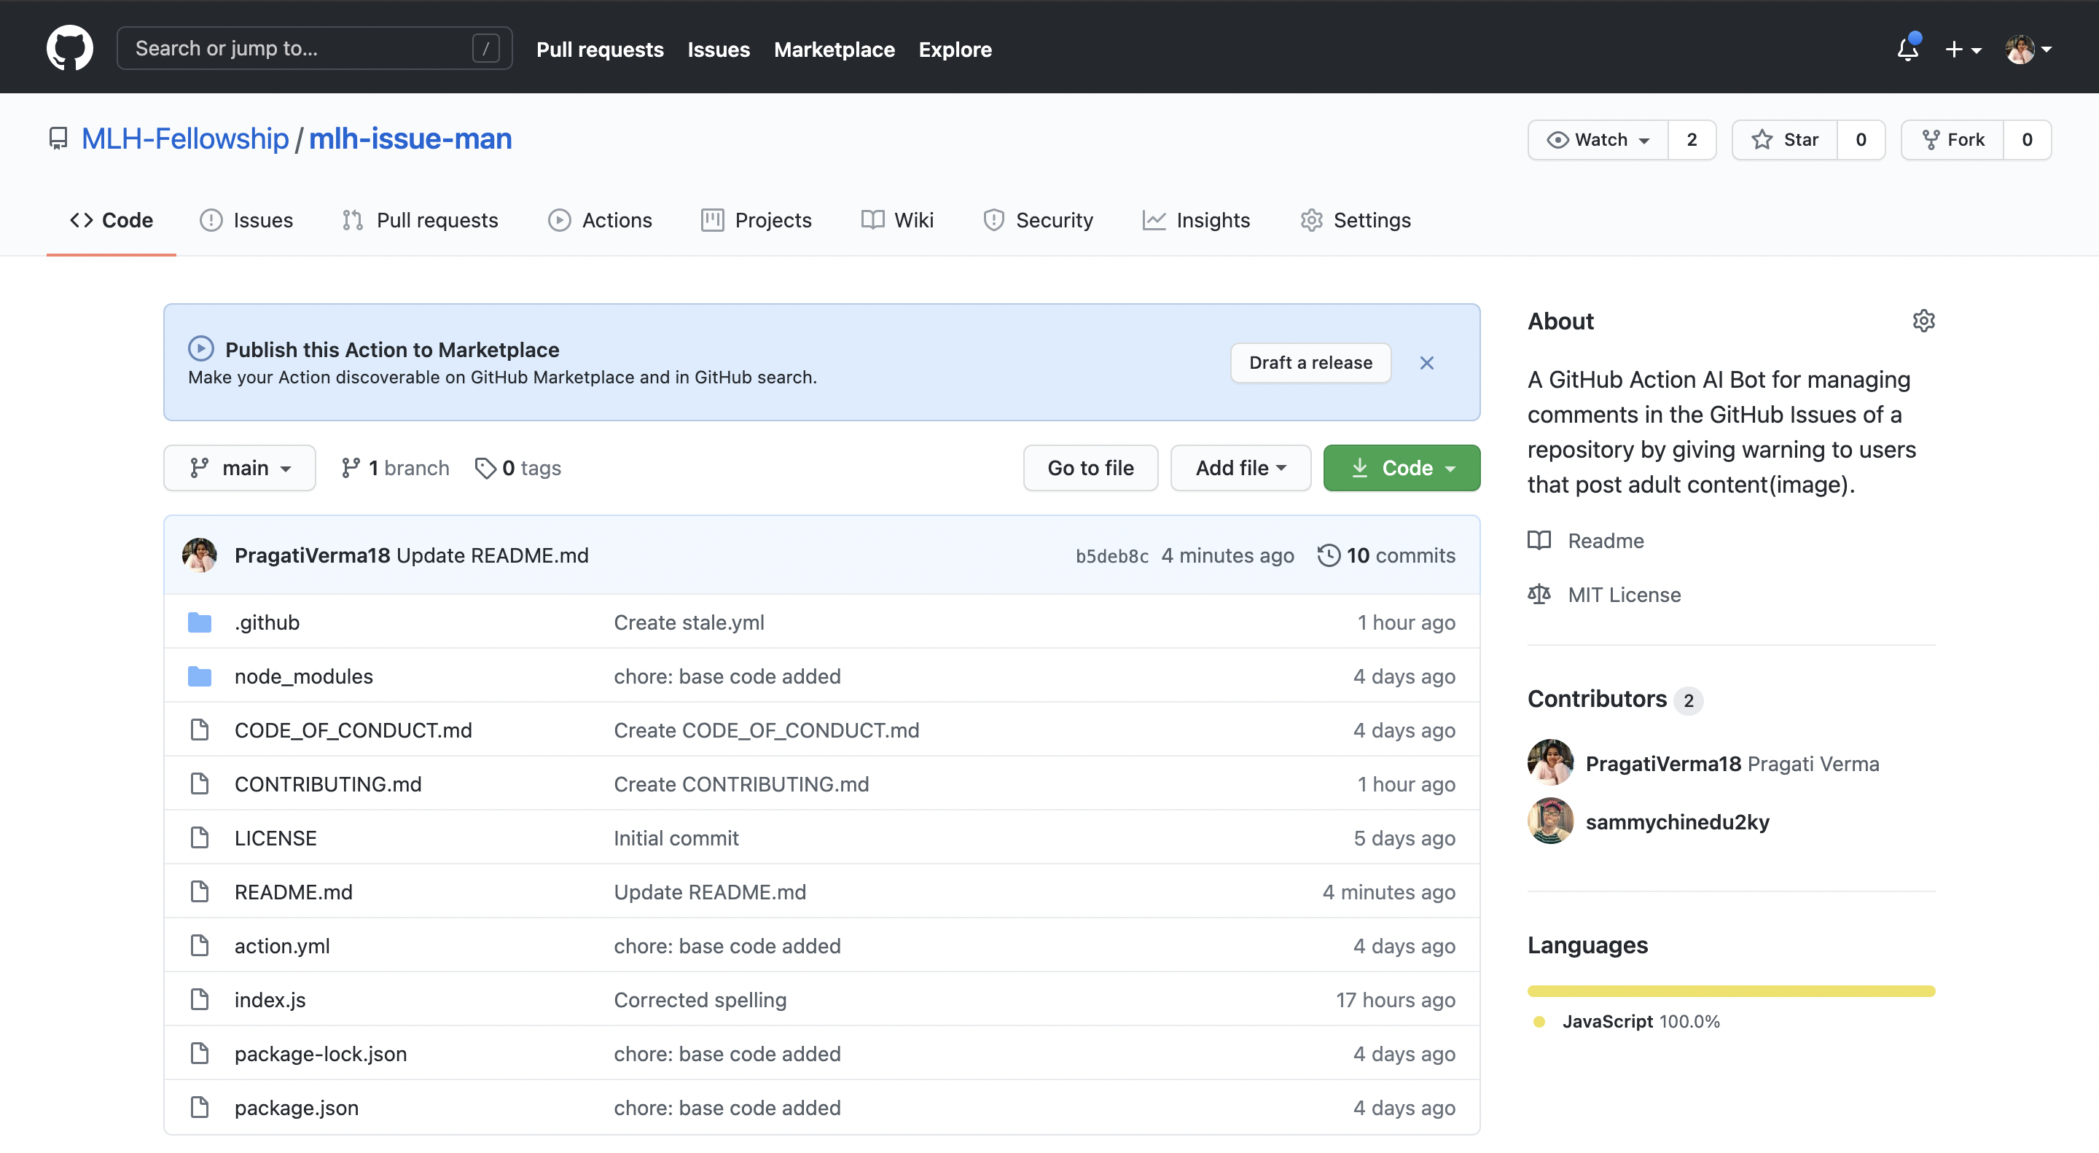Click the GitHub home logo
This screenshot has height=1153, width=2099.
point(69,47)
